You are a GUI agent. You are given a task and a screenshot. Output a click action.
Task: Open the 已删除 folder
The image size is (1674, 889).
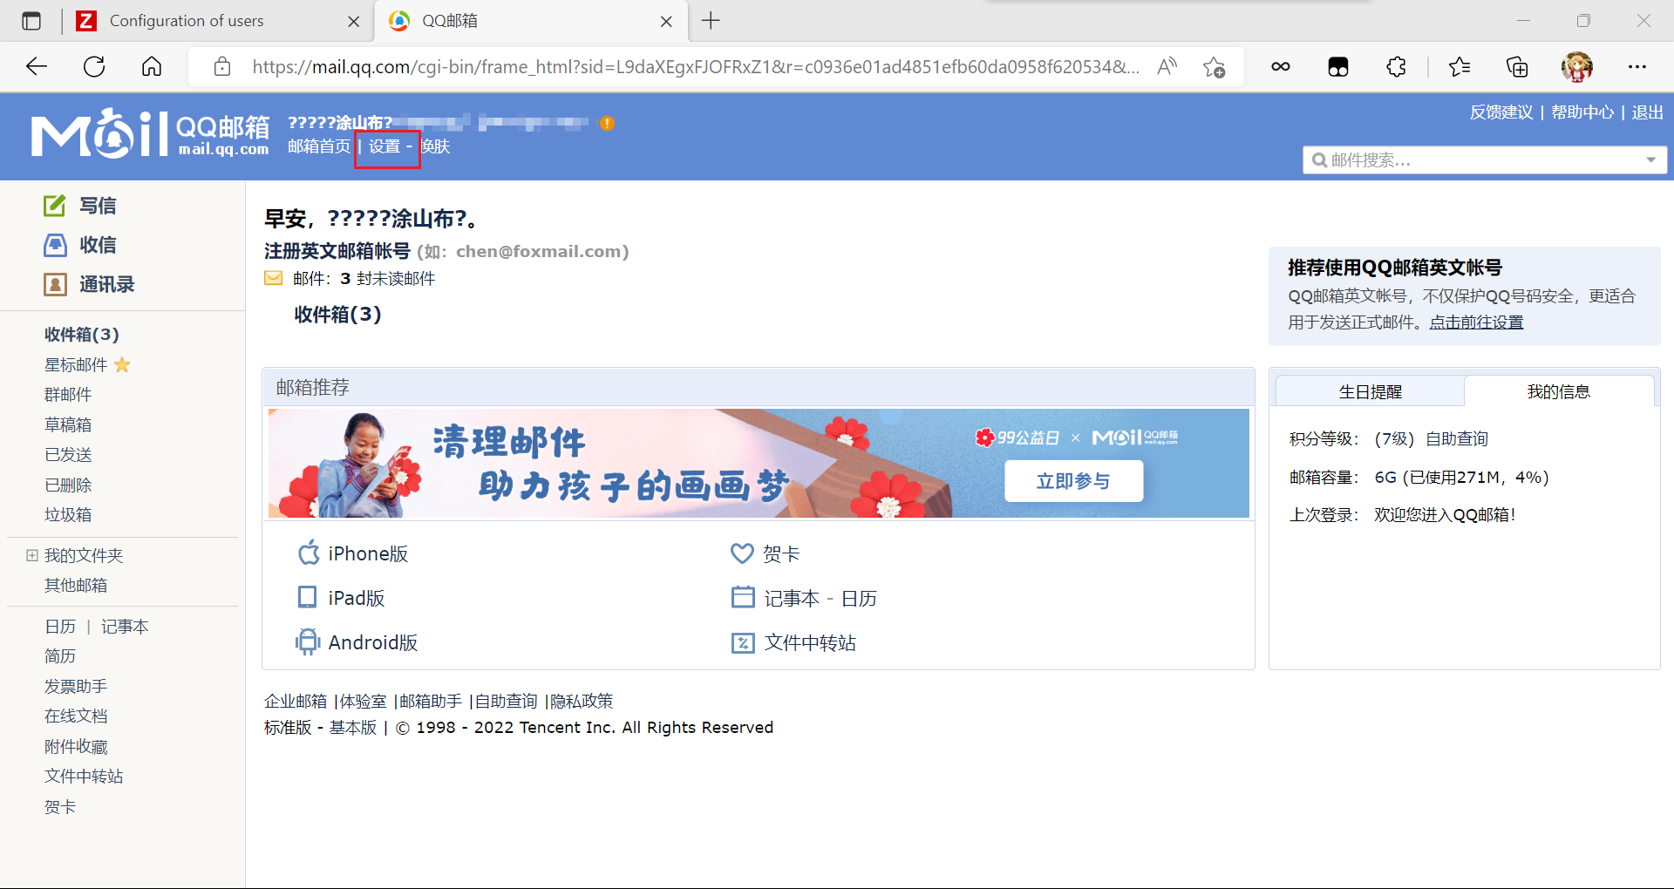68,485
